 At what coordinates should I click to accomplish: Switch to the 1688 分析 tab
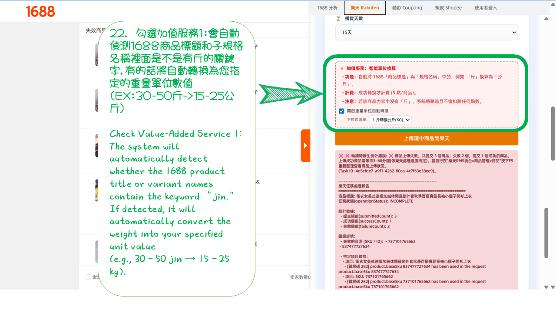(x=327, y=8)
